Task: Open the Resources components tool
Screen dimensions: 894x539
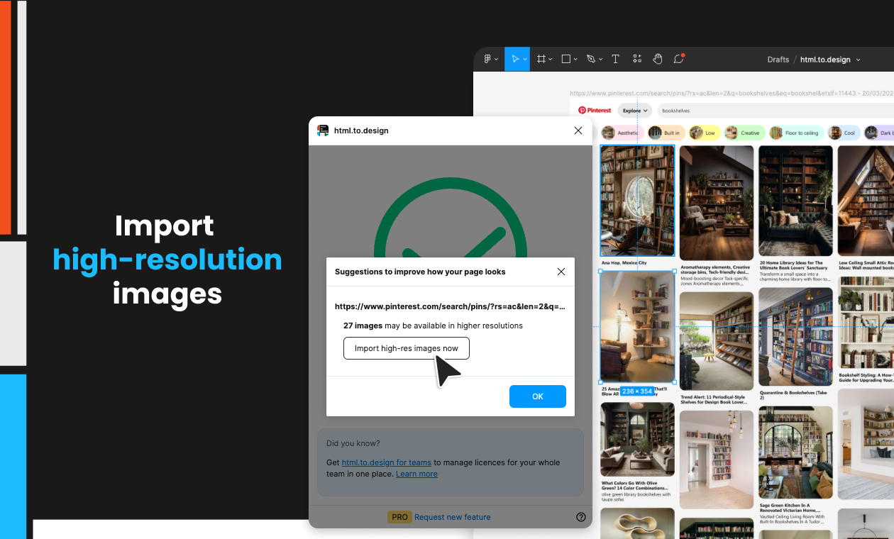Action: point(637,60)
